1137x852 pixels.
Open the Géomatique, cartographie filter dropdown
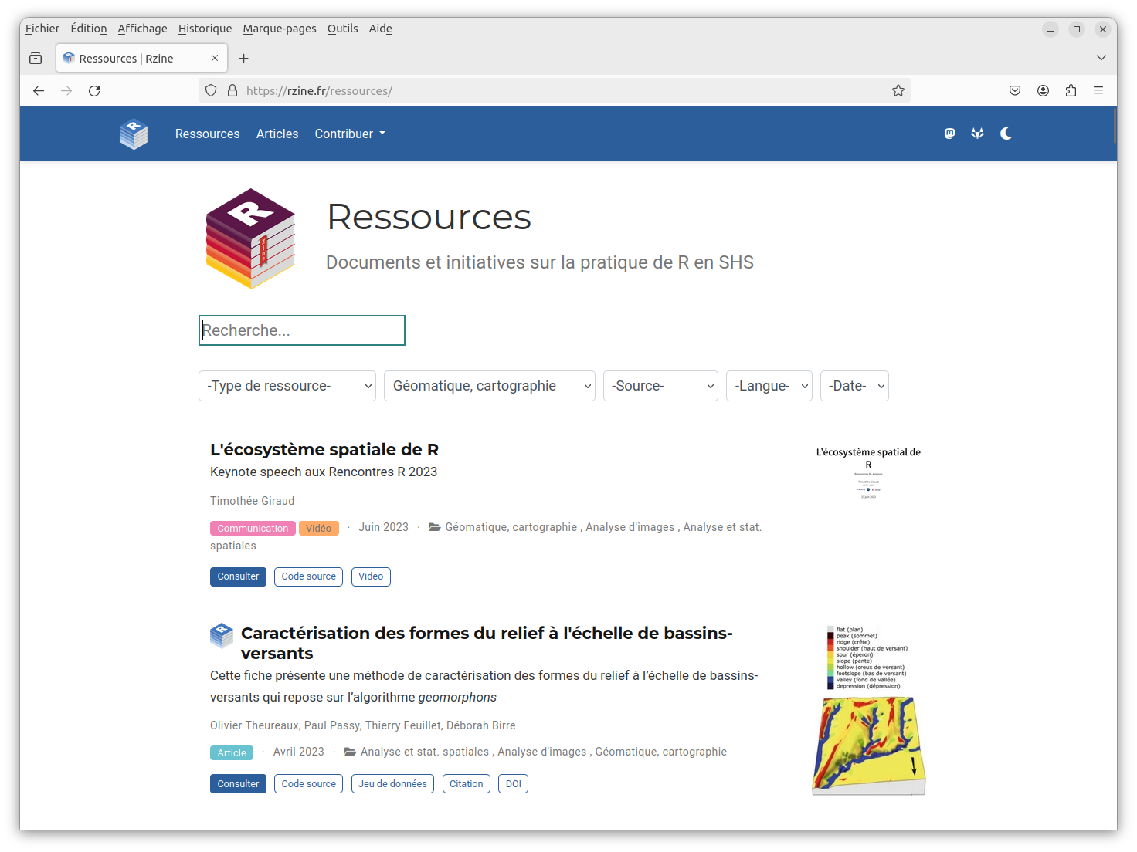tap(489, 386)
